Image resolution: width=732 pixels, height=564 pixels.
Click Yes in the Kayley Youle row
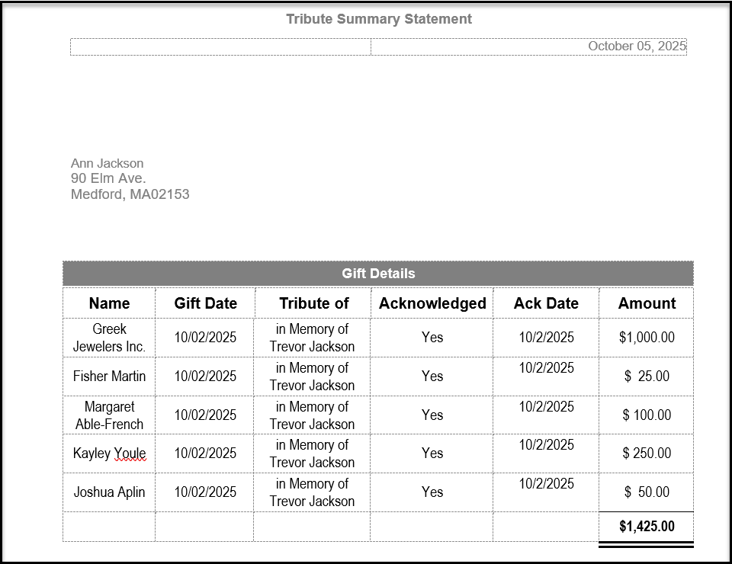432,453
